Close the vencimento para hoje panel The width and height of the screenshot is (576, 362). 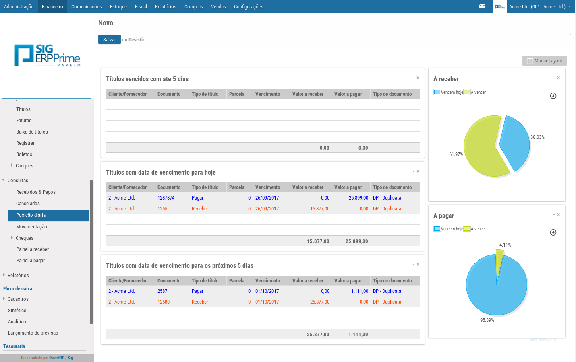tap(418, 171)
